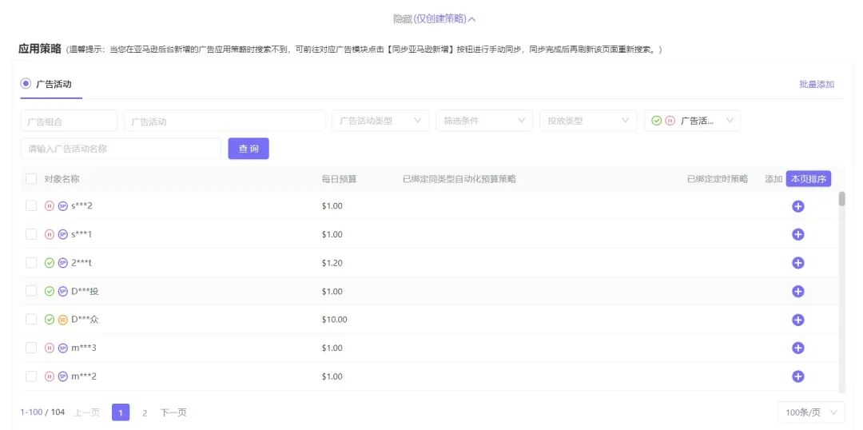Click 上一页 previous page
Screen dimensions: 863x430
[x=86, y=412]
